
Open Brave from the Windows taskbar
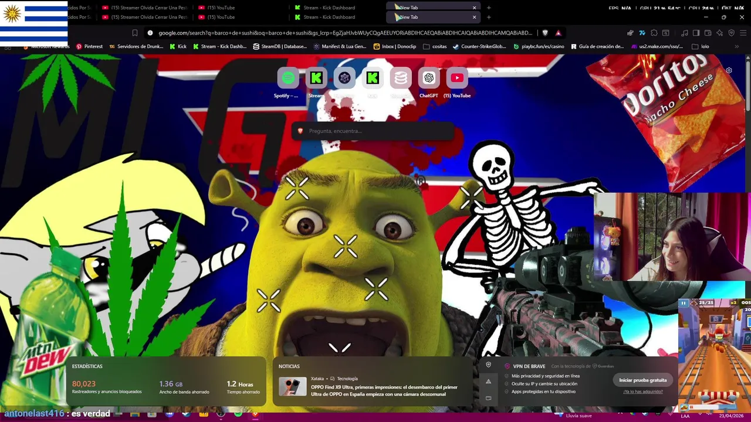pyautogui.click(x=255, y=414)
